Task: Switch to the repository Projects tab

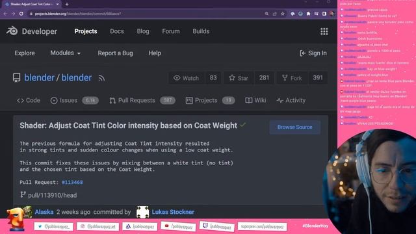Action: click(210, 101)
